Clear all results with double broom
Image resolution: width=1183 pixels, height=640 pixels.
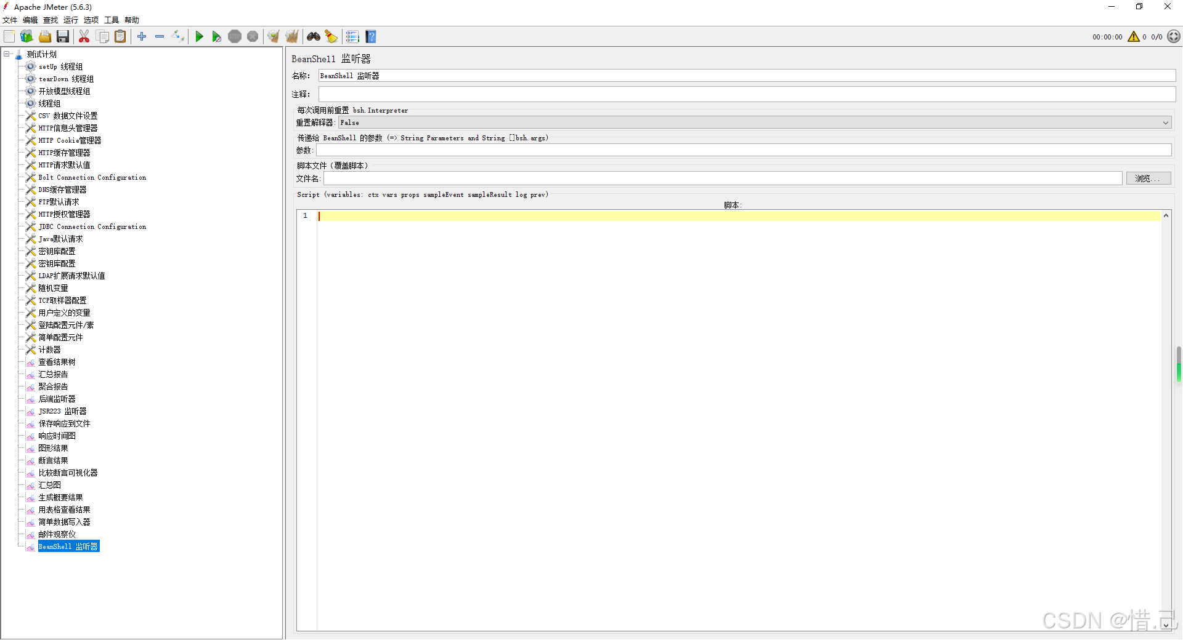[x=292, y=37]
